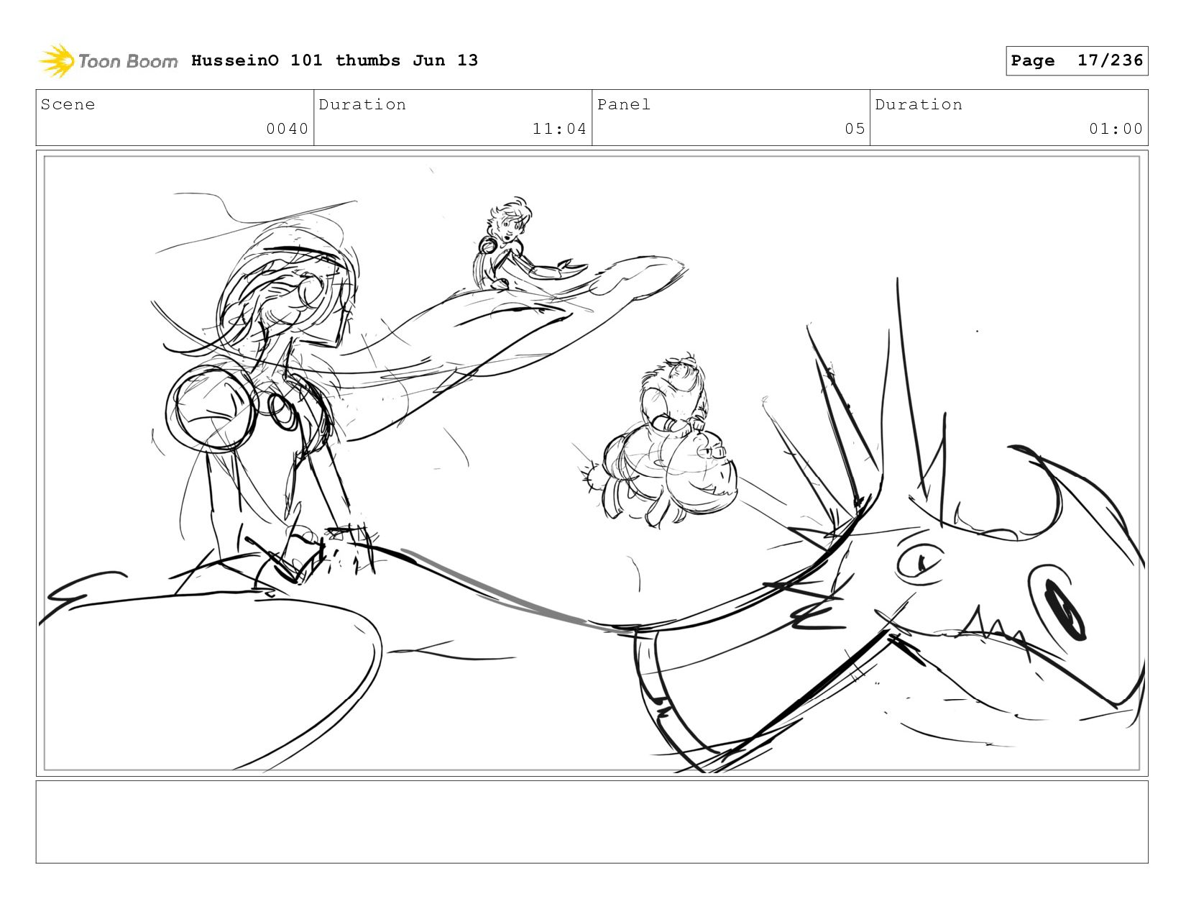Viewport: 1186px width, 917px height.
Task: Click the empty notes box below the panel
Action: pyautogui.click(x=592, y=822)
